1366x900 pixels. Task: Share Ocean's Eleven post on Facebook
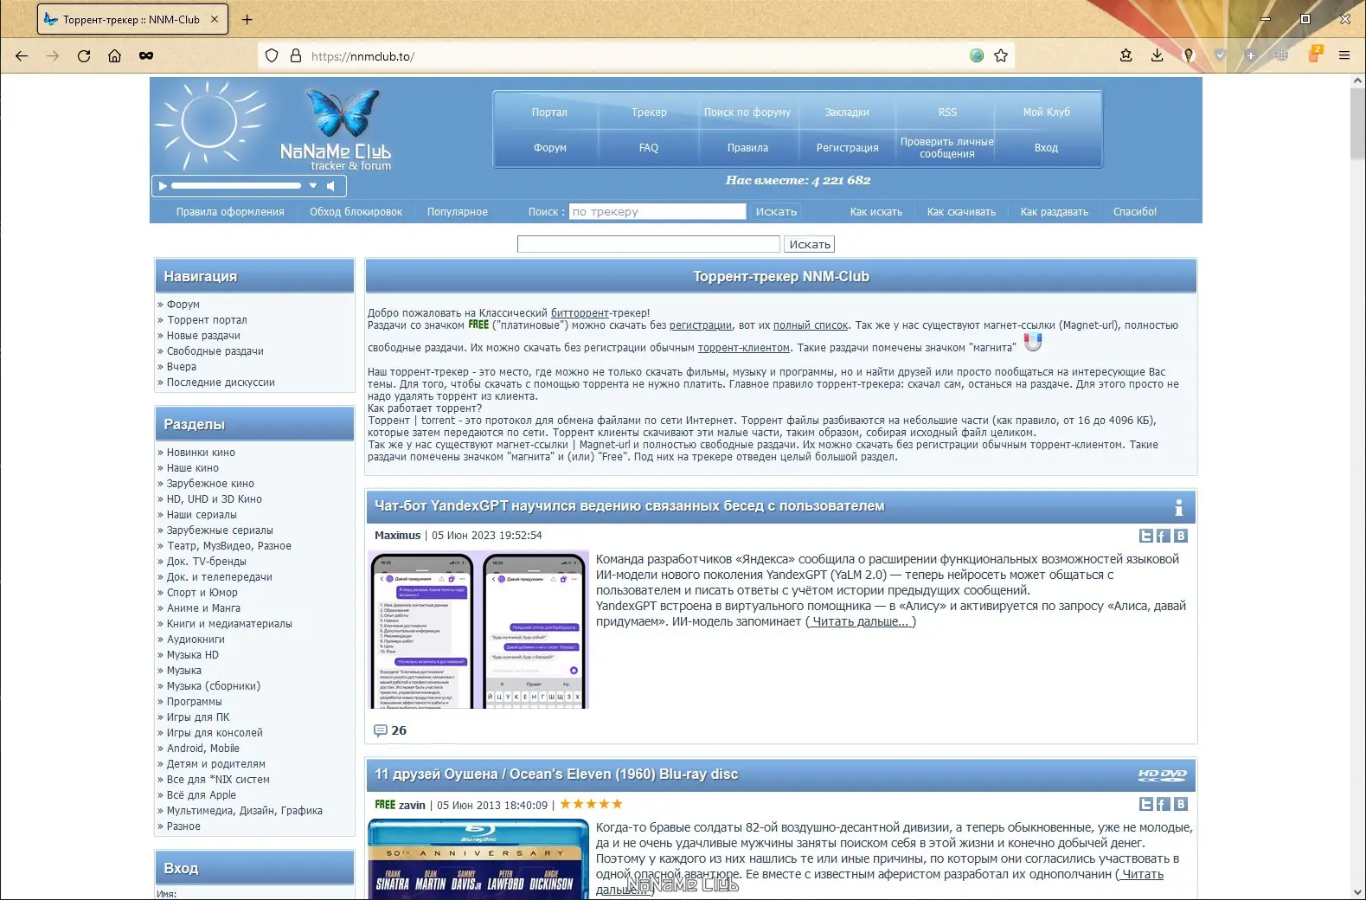[x=1164, y=804]
